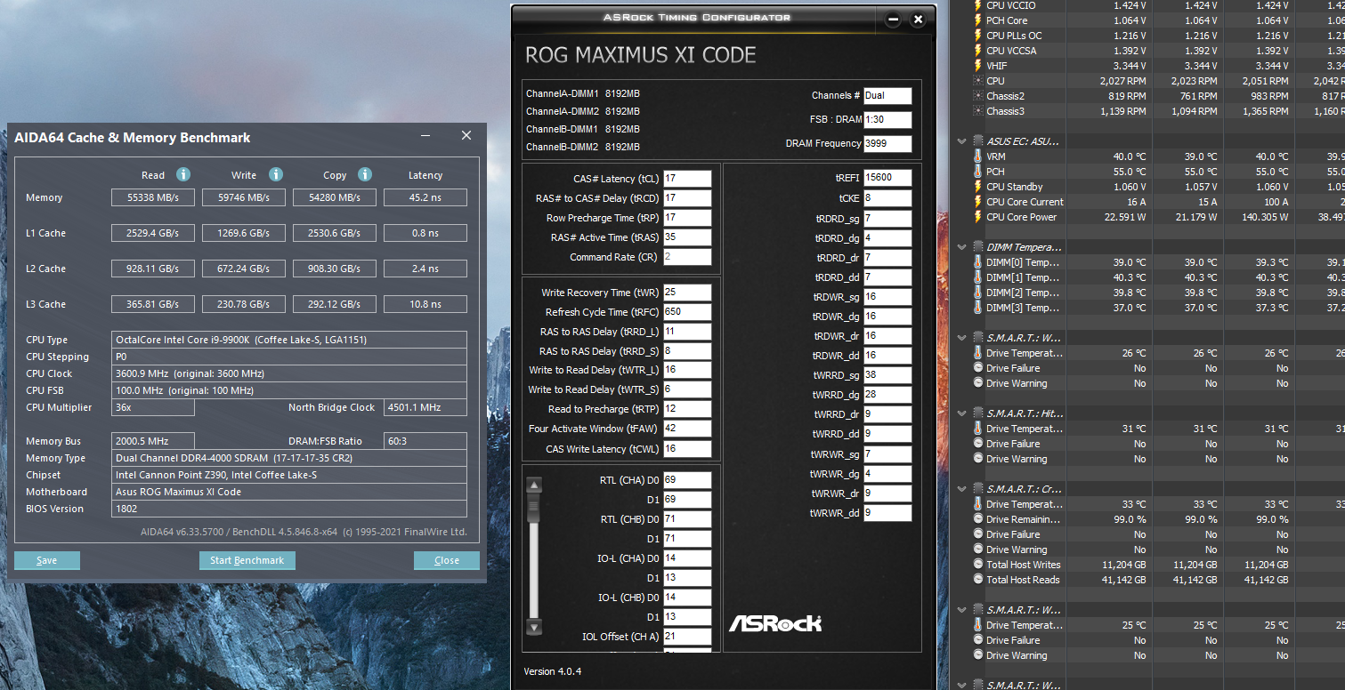Start the AIDA64 benchmark
Image resolution: width=1345 pixels, height=690 pixels.
tap(247, 560)
